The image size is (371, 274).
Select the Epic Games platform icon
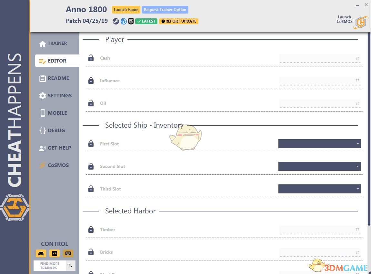pos(131,21)
